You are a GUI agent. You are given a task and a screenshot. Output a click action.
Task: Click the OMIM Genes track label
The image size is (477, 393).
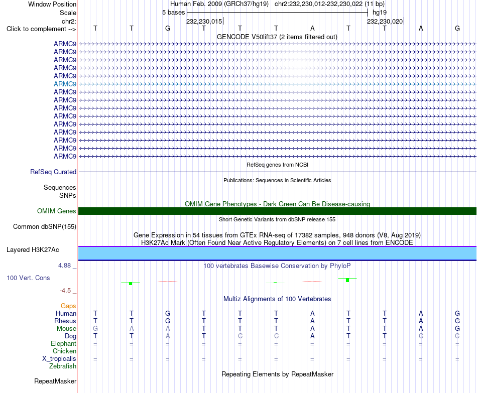56,211
